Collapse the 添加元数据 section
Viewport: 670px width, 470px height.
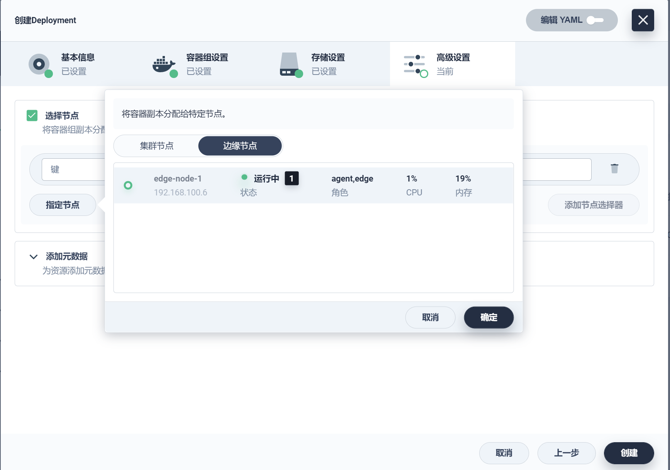[x=33, y=256]
